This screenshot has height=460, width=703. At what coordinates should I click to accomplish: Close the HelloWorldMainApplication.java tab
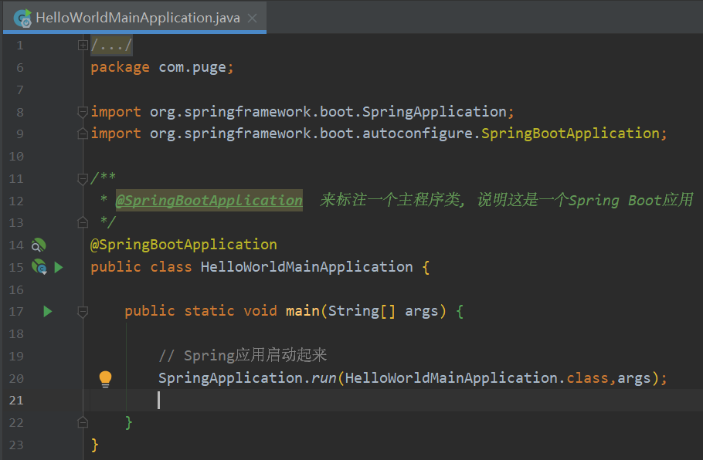[253, 18]
